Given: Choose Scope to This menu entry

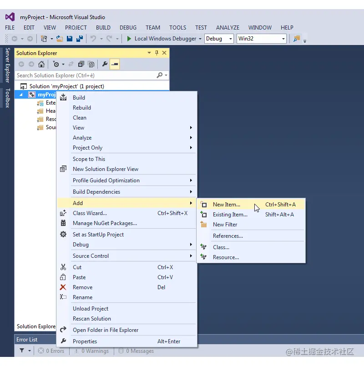Looking at the screenshot, I should tap(127, 159).
